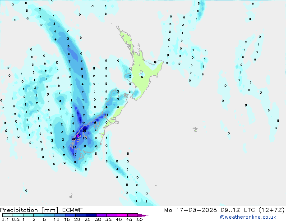Click the '25' legend scale label
Screen dimensions: 286x221
(x=88, y=219)
